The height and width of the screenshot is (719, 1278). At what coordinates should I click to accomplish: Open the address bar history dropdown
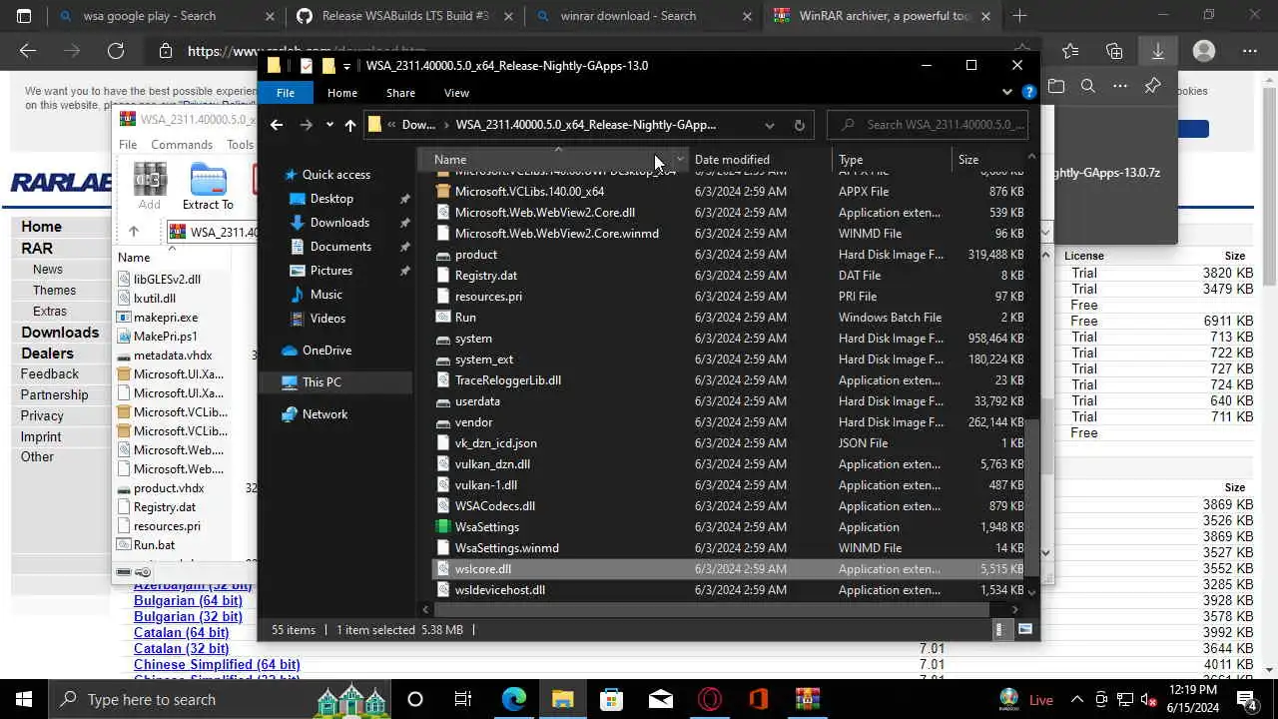point(769,125)
